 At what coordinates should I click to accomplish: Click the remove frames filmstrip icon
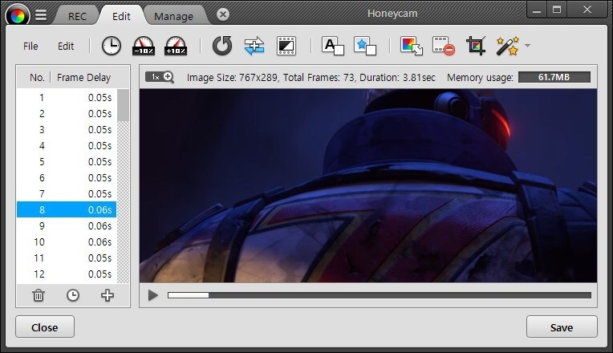point(444,47)
